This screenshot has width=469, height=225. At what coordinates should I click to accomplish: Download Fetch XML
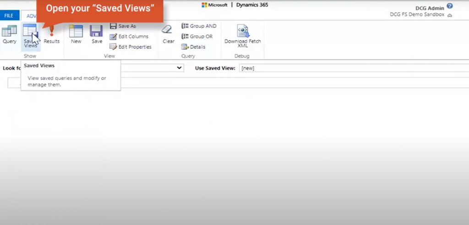click(x=243, y=36)
